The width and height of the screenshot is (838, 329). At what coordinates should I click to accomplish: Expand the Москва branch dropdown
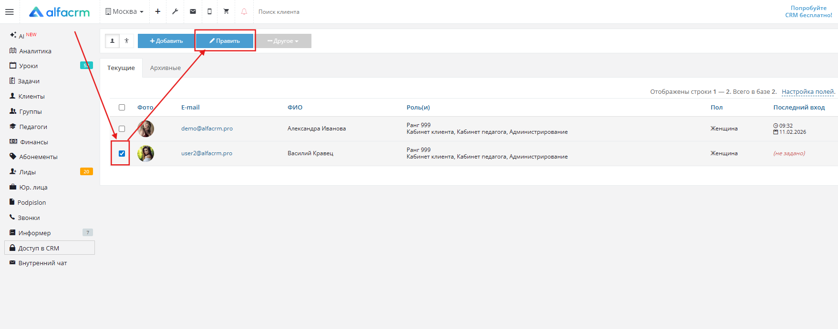(x=124, y=11)
